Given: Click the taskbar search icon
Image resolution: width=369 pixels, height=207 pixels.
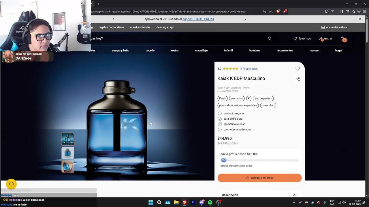Looking at the screenshot, I should point(159,202).
